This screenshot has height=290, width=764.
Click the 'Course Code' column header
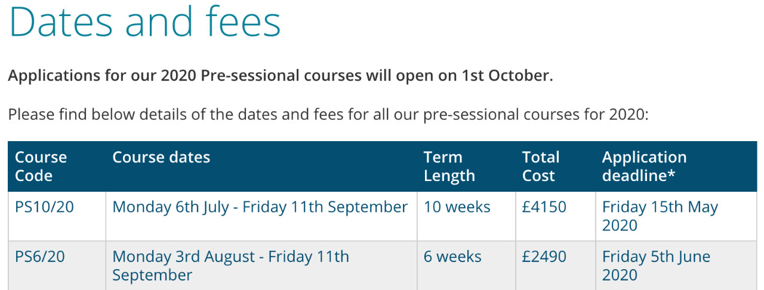click(41, 167)
